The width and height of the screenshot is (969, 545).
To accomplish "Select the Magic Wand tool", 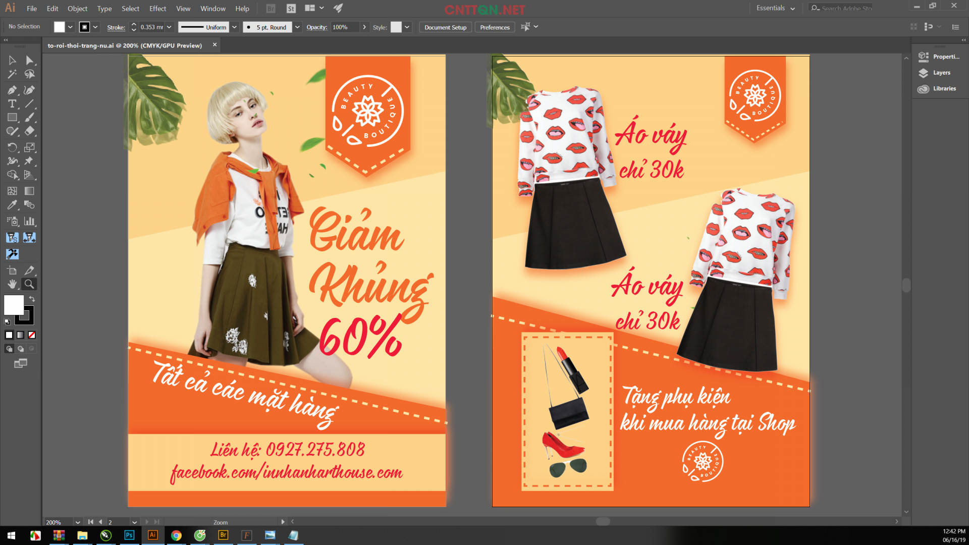I will coord(12,75).
